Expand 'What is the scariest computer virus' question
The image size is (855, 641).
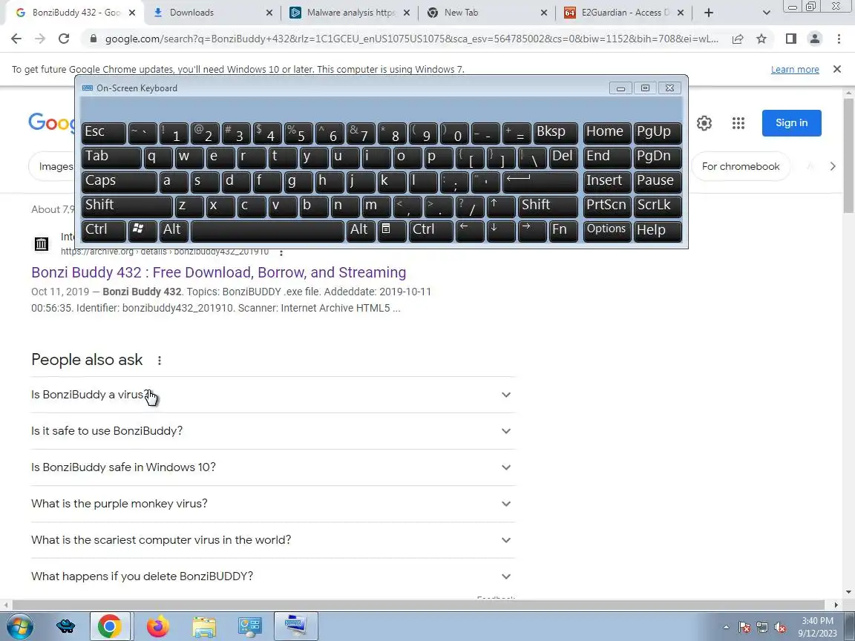click(272, 539)
